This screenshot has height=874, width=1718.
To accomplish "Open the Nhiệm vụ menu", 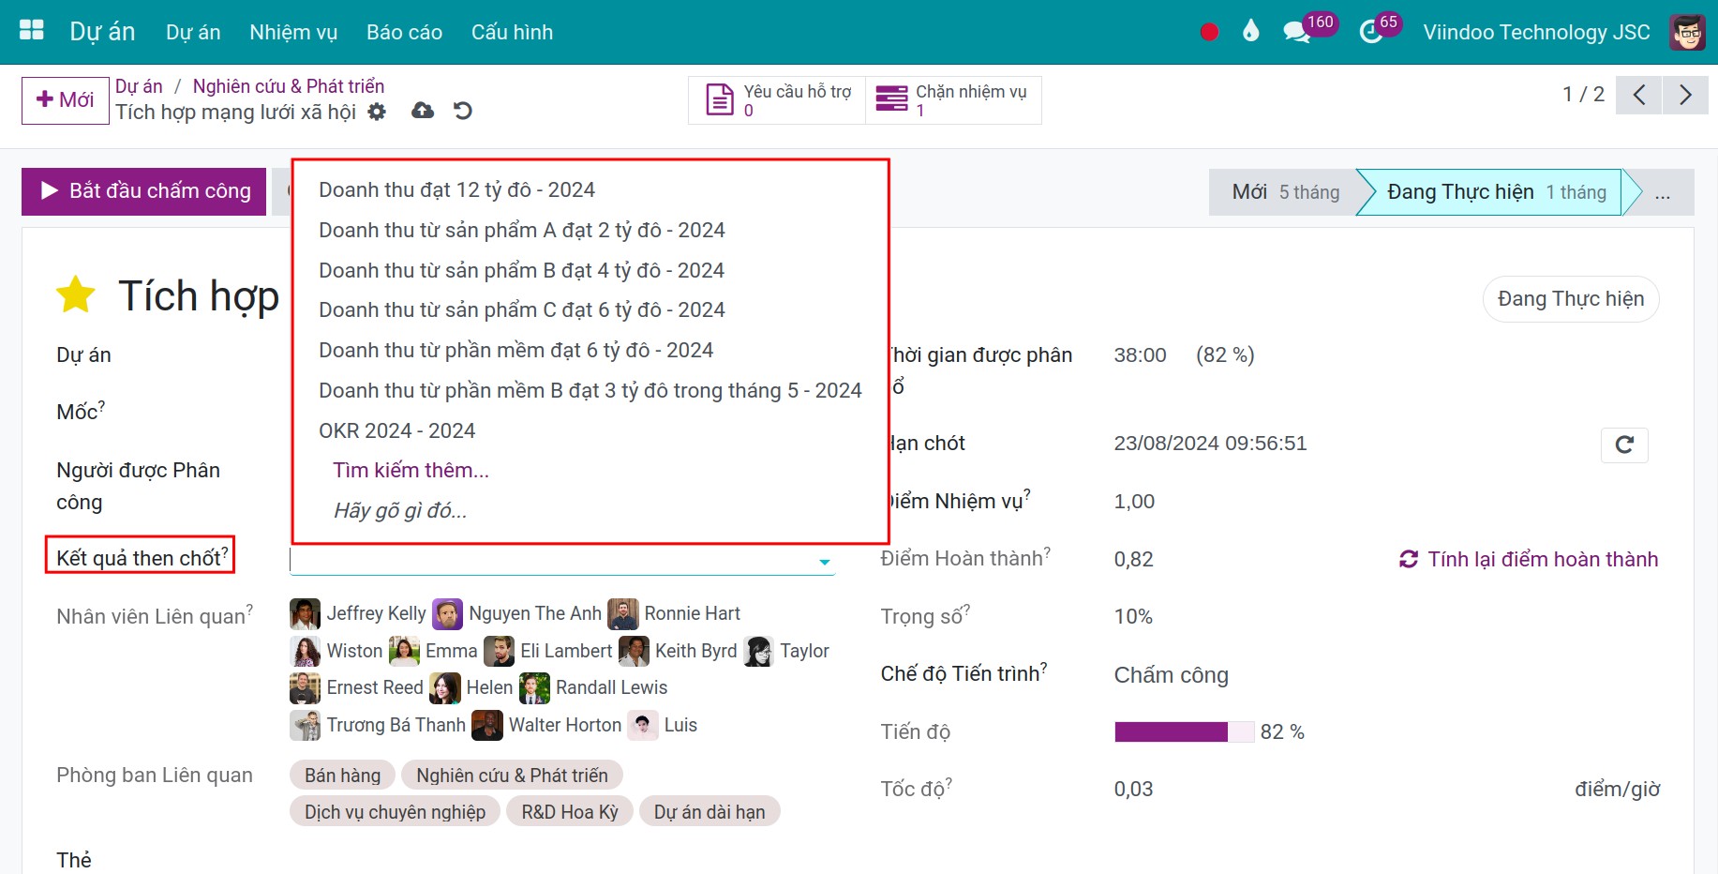I will [x=293, y=32].
